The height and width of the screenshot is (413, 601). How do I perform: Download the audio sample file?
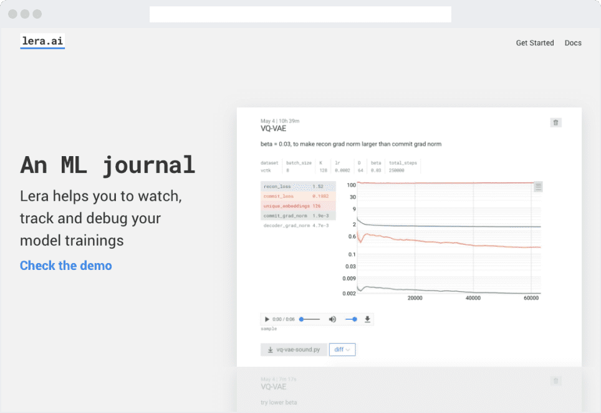point(367,319)
